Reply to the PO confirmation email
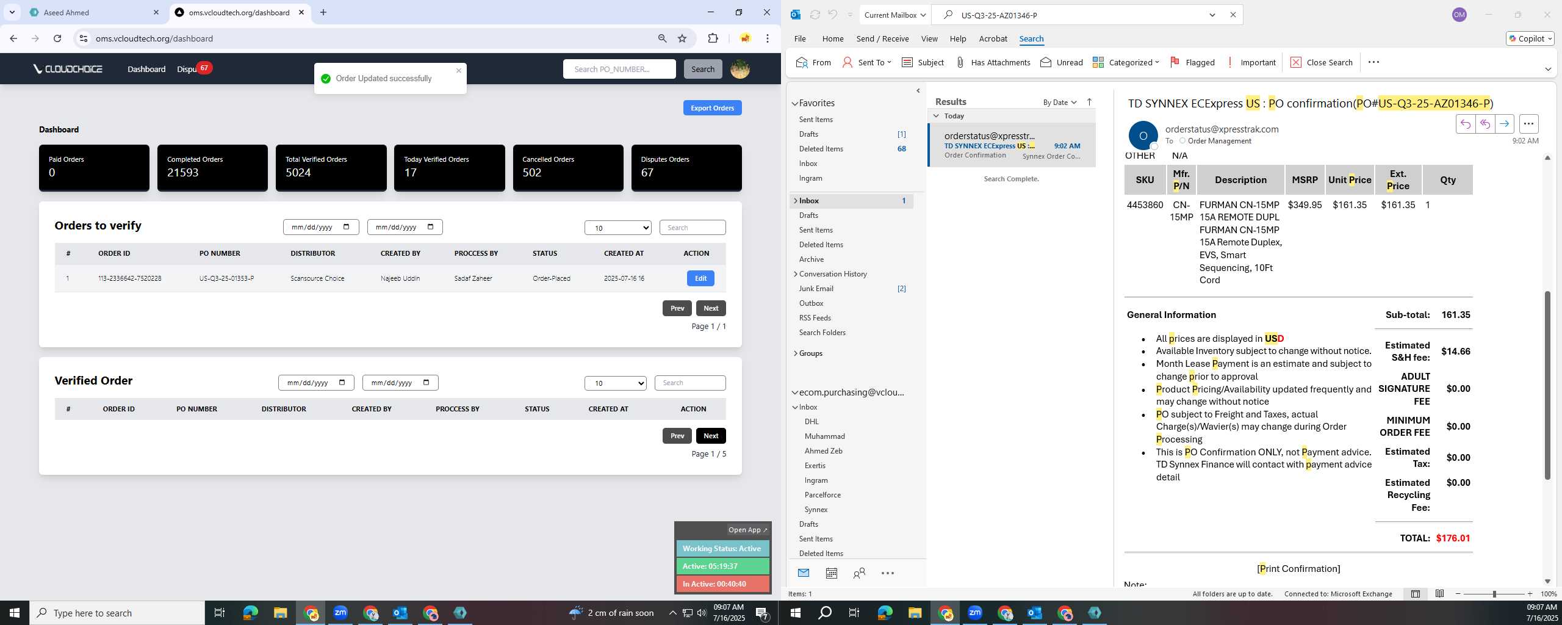Viewport: 1562px width, 625px height. tap(1465, 124)
